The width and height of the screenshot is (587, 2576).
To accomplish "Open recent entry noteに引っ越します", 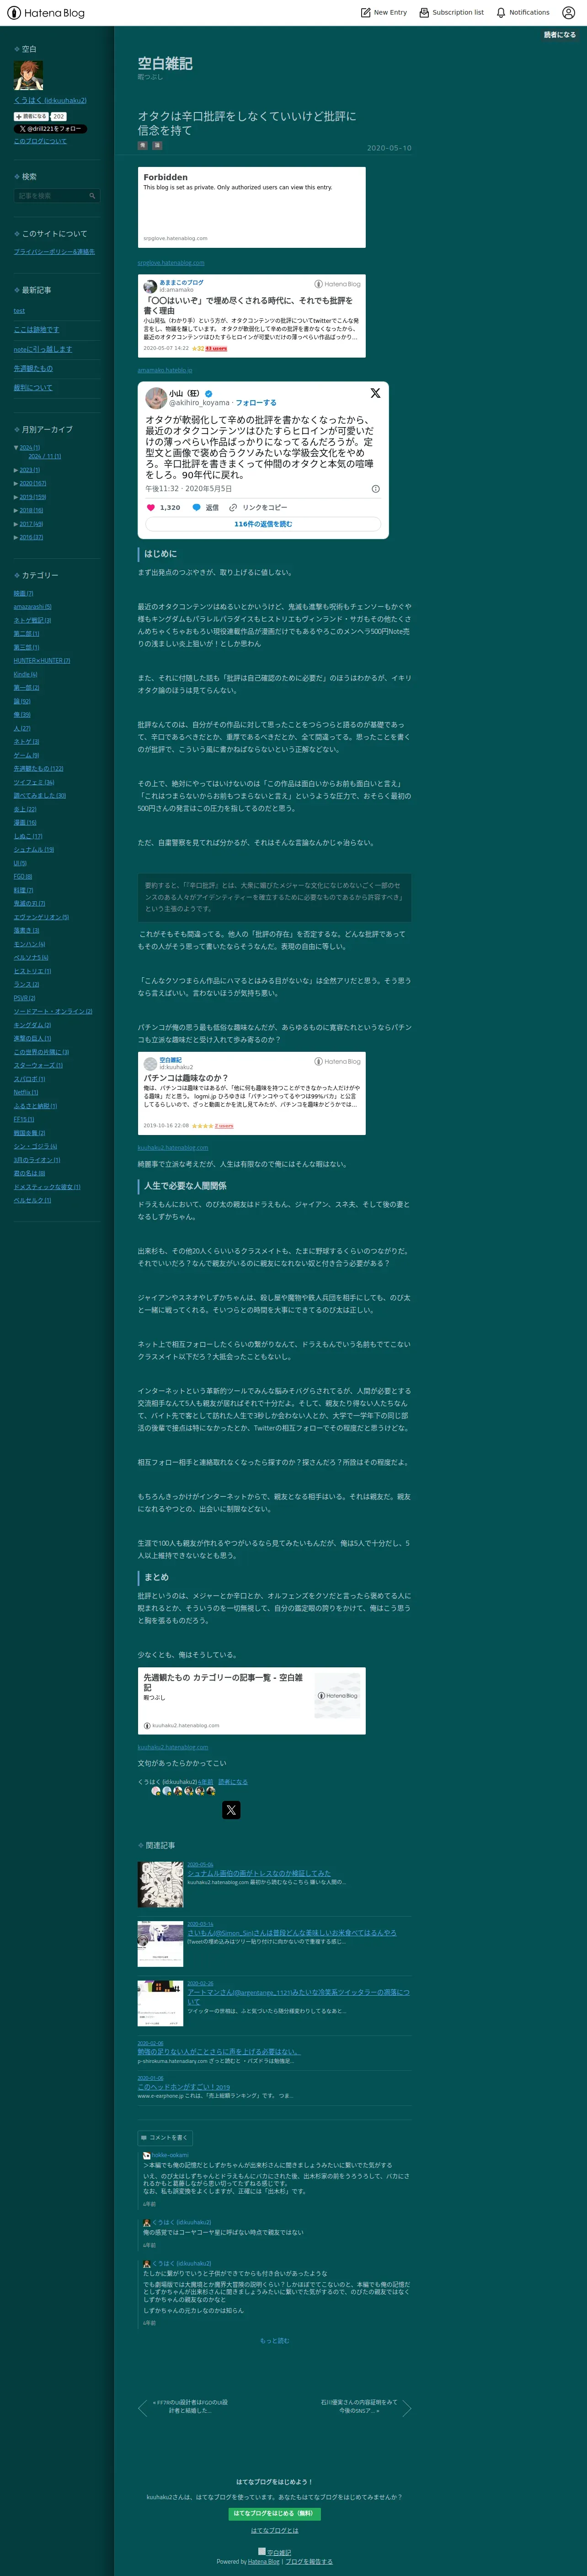I will click(43, 349).
